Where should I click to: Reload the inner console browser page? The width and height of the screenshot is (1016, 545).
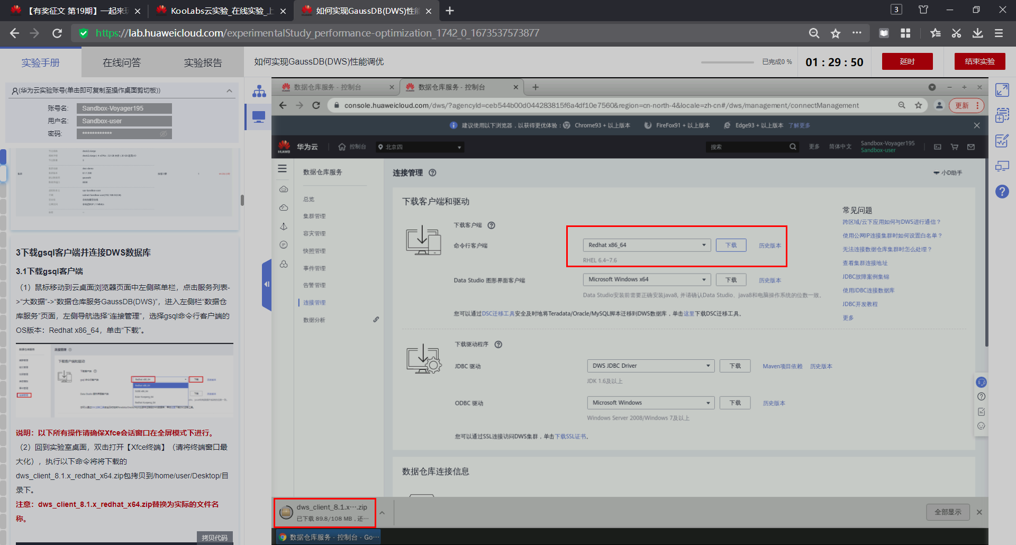(316, 105)
